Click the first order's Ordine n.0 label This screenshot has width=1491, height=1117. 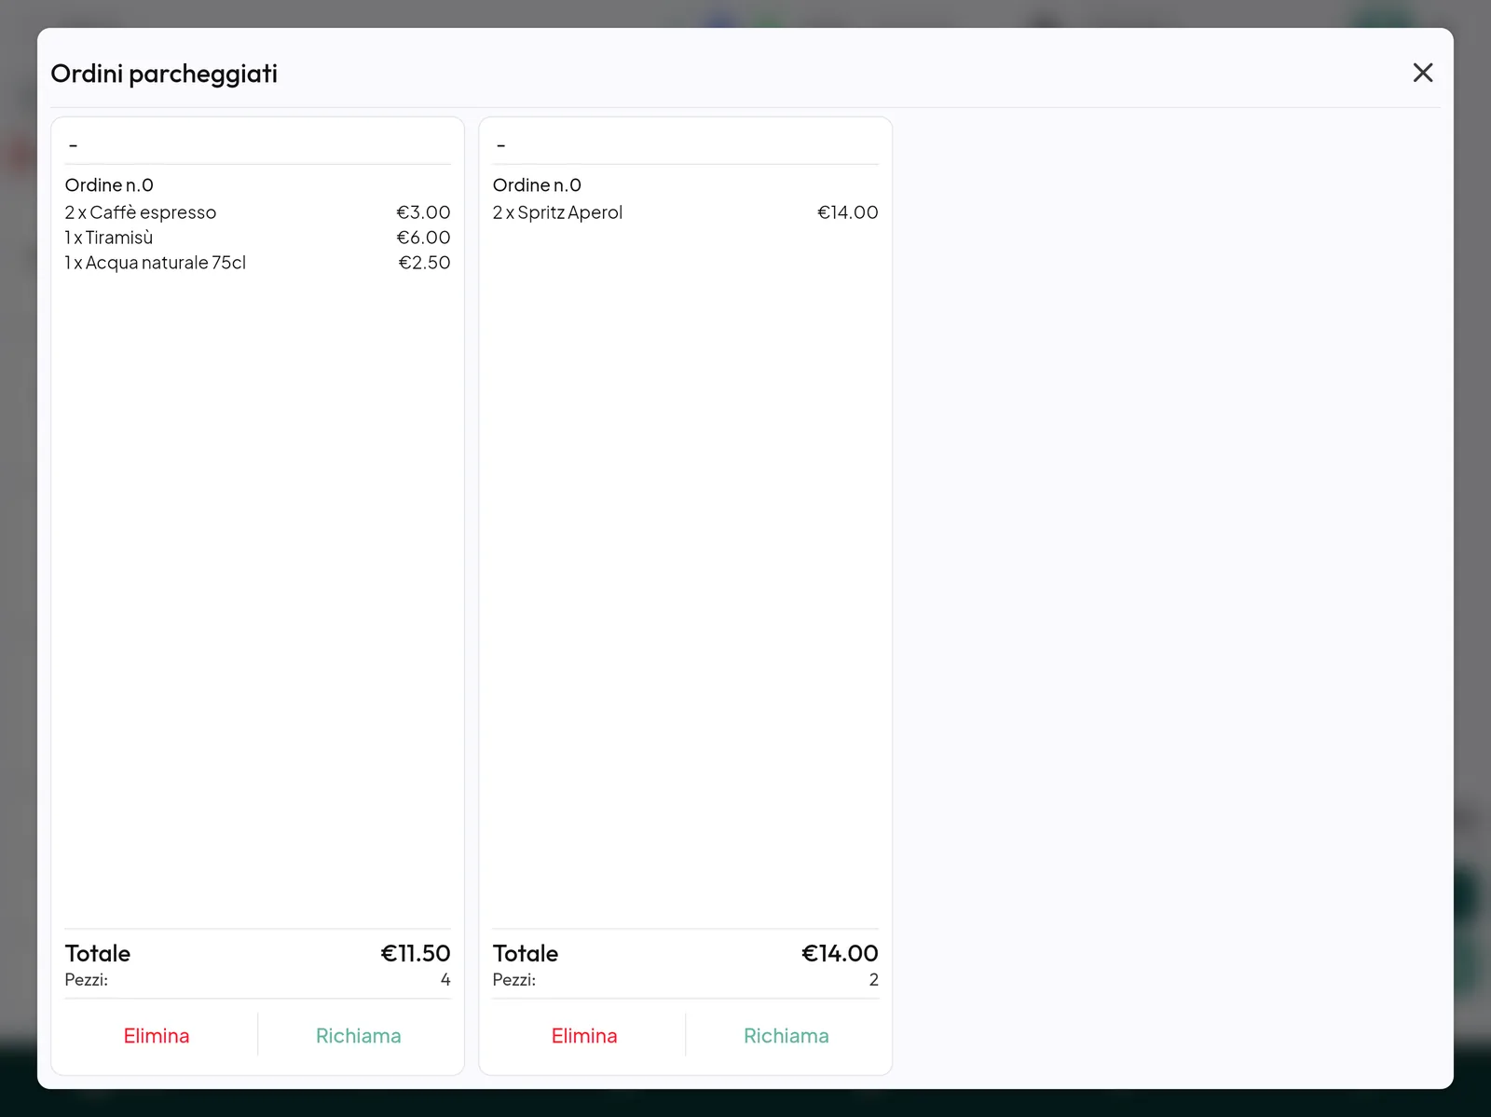pos(109,185)
